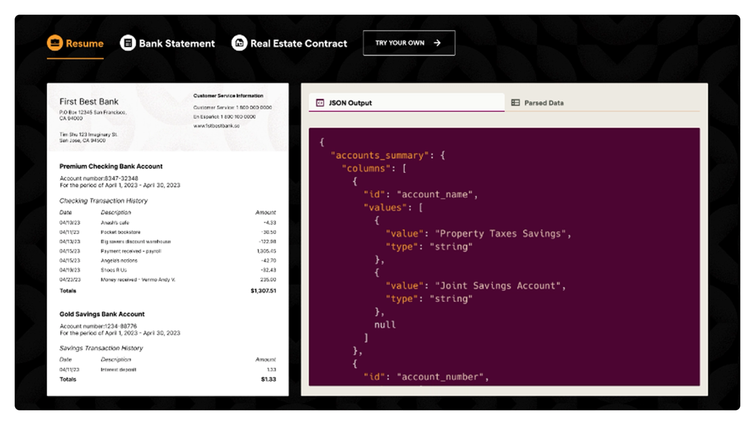Viewport: 755px width, 425px height.
Task: Click the Premium Checking Bank Account heading
Action: click(x=111, y=166)
